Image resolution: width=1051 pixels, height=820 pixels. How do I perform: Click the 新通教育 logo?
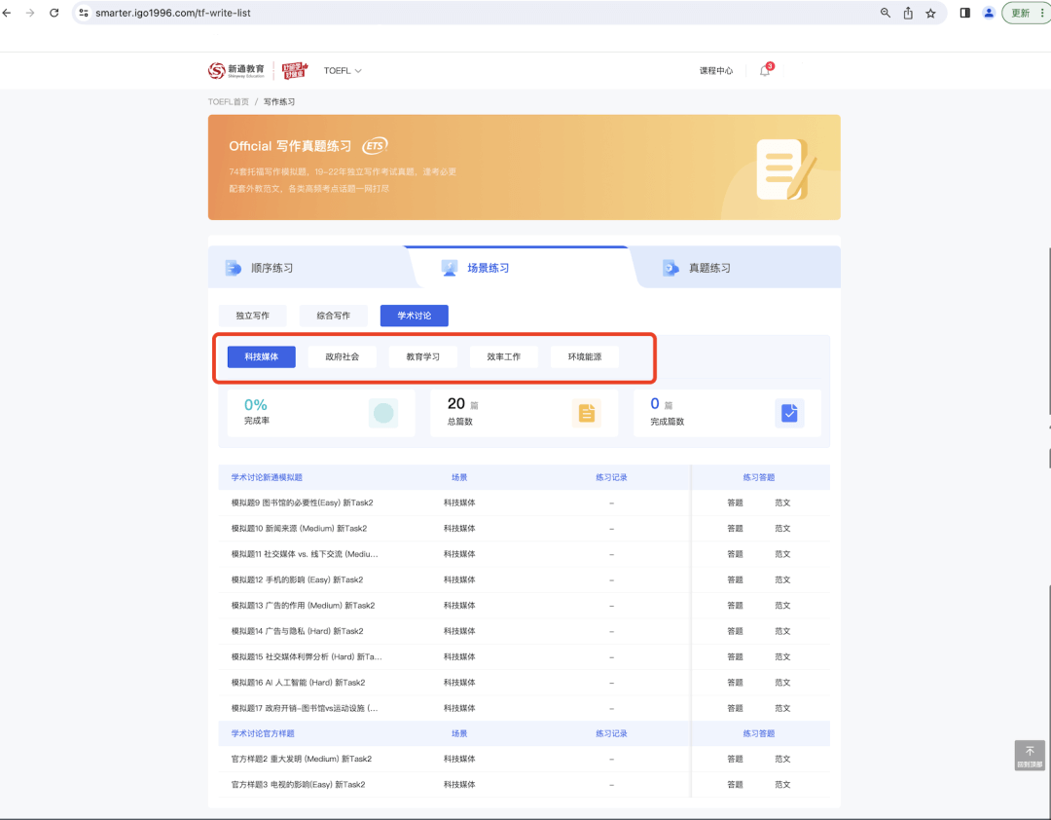tap(236, 70)
